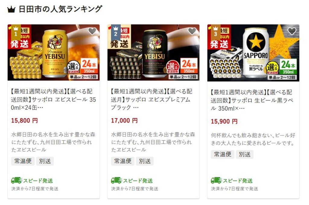The height and width of the screenshot is (205, 309).
Task: Click speed delivery truck icon on third card
Action: 217,180
